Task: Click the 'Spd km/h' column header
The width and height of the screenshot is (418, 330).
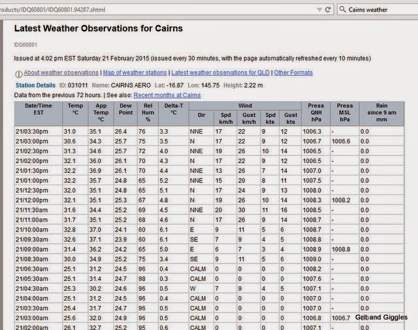Action: click(225, 118)
